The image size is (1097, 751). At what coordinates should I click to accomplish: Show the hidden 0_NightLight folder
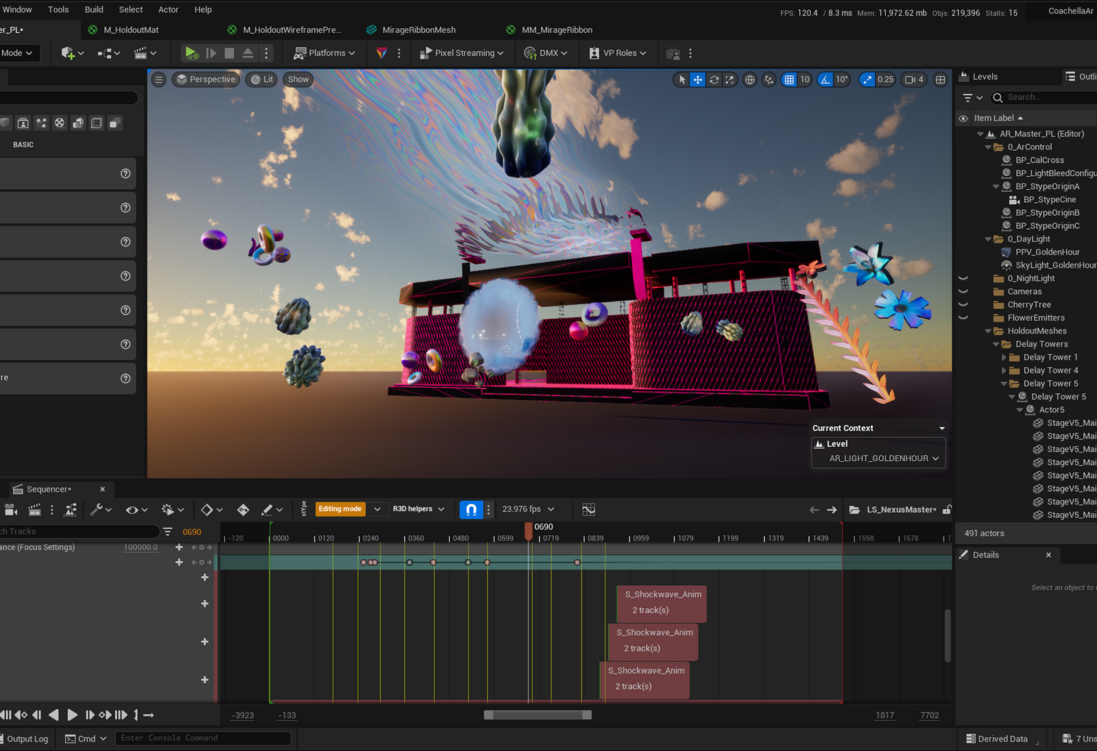(x=963, y=278)
